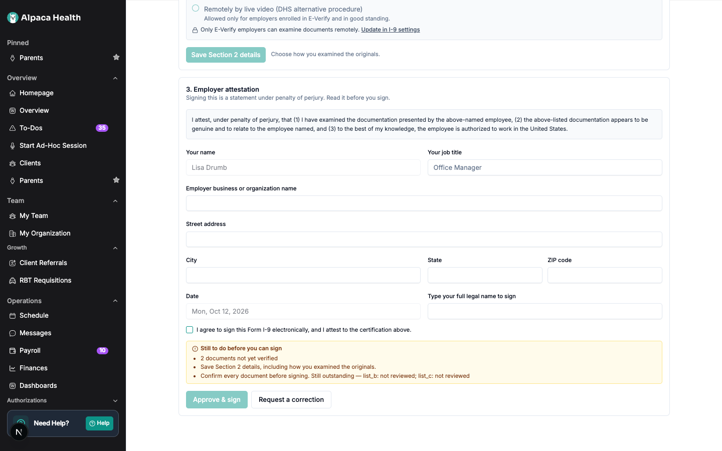Select Remotely by live video radio option

196,8
